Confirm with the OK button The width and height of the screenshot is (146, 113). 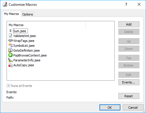[x=110, y=108]
